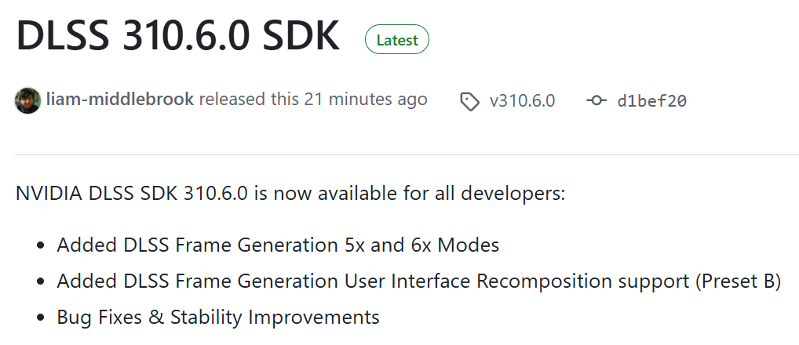Open the liam-middlebrook profile link
The width and height of the screenshot is (799, 345).
pyautogui.click(x=120, y=100)
